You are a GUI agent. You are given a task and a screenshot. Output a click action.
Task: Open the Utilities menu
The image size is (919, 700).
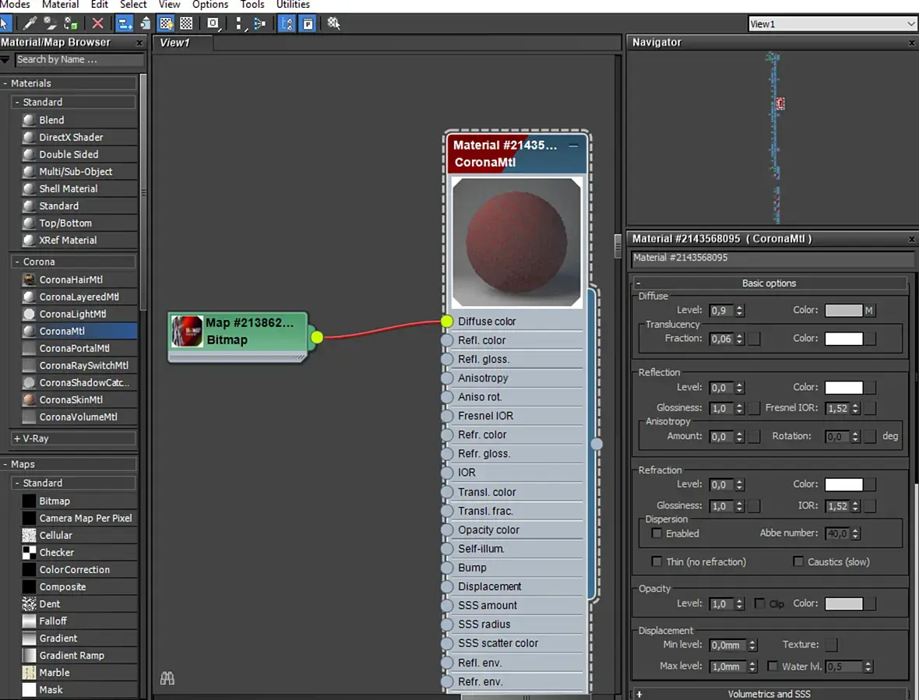pyautogui.click(x=293, y=5)
